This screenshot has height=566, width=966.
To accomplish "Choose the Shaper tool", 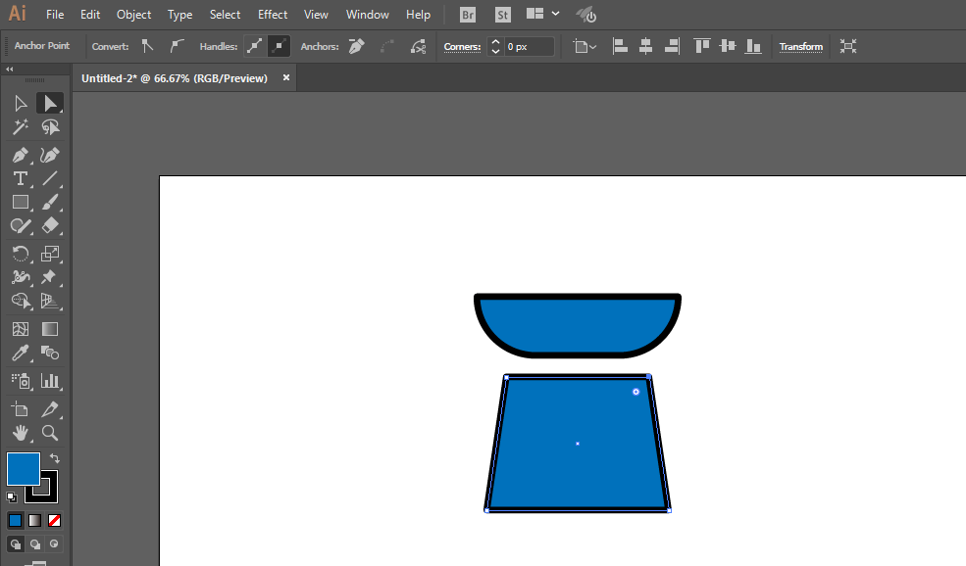I will coord(21,226).
